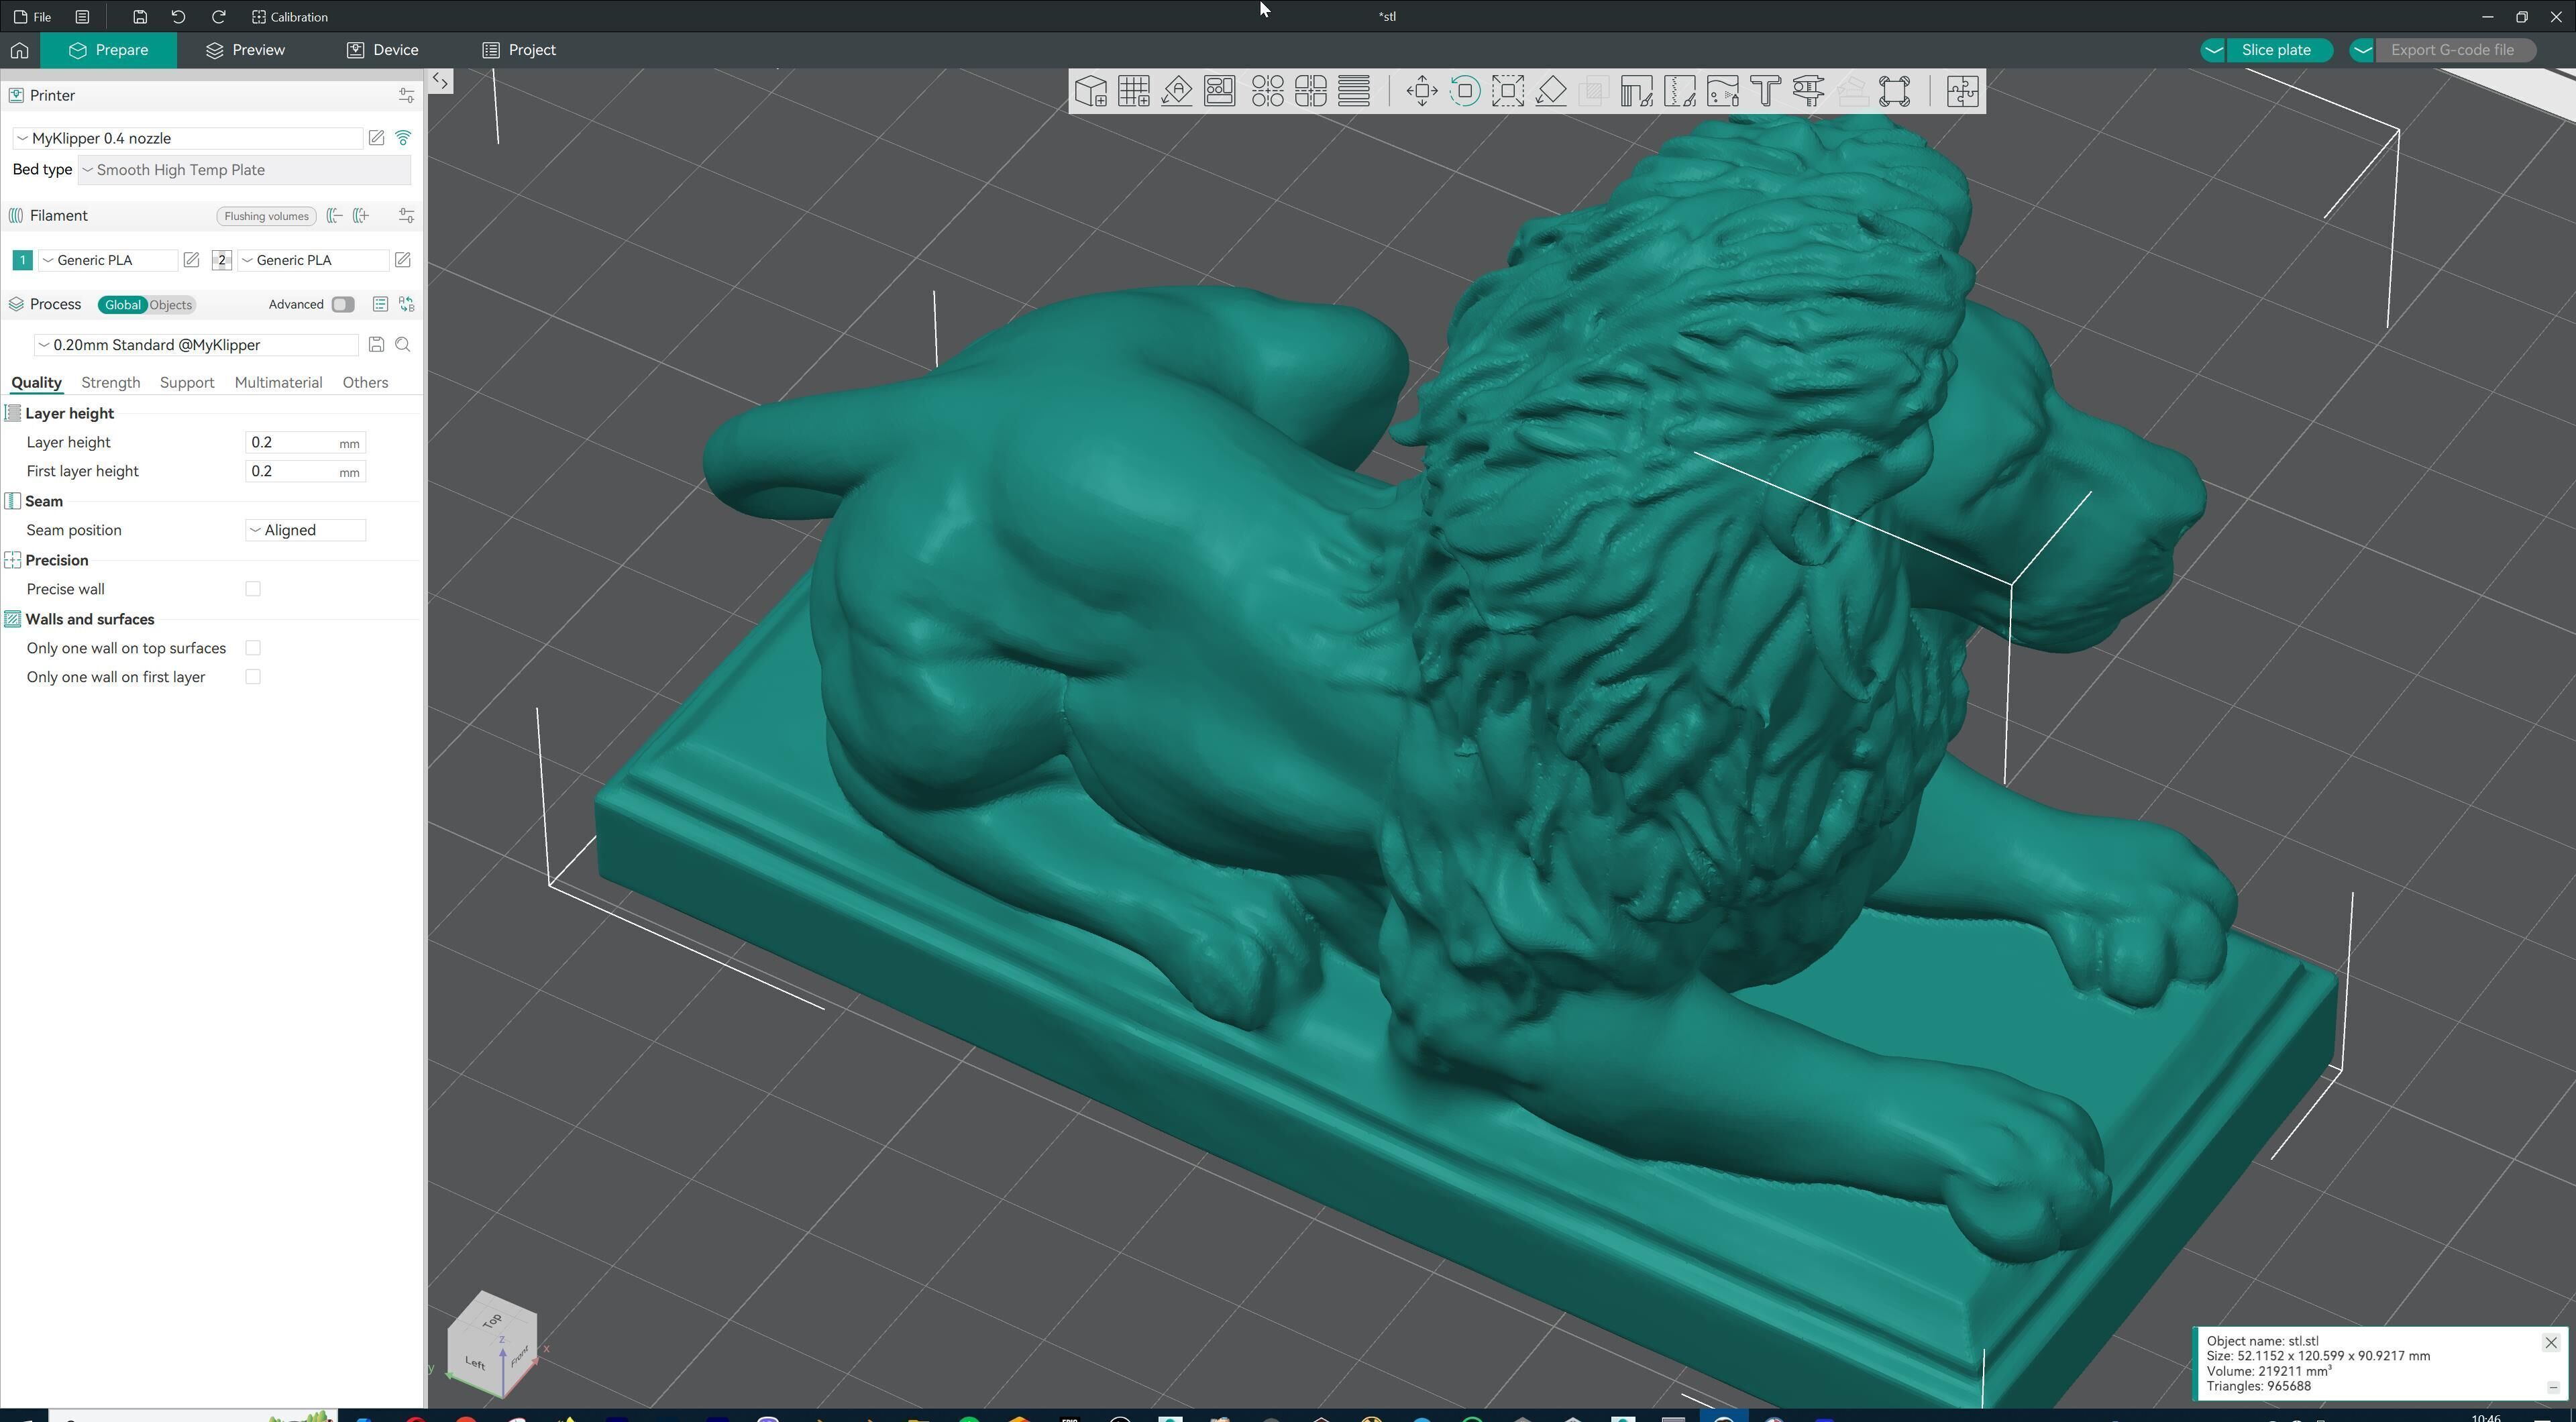Open the Calibration menu
The height and width of the screenshot is (1422, 2576).
pos(290,17)
